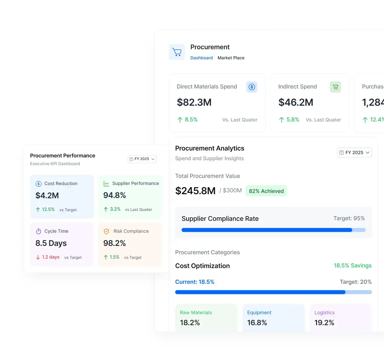
Task: Click the 18.5% Savings link
Action: click(x=352, y=265)
